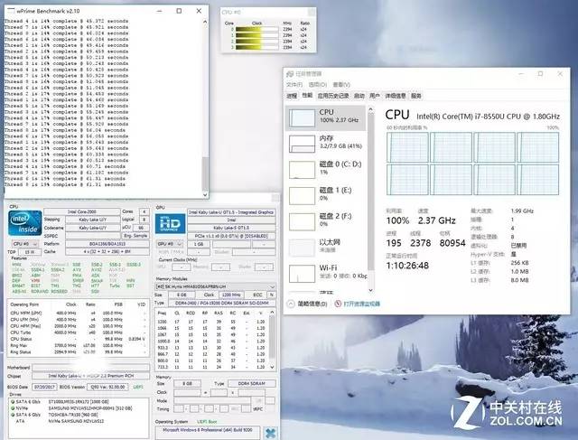The image size is (578, 440).
Task: Click the TDP value field in HWiNFO
Action: (x=30, y=252)
